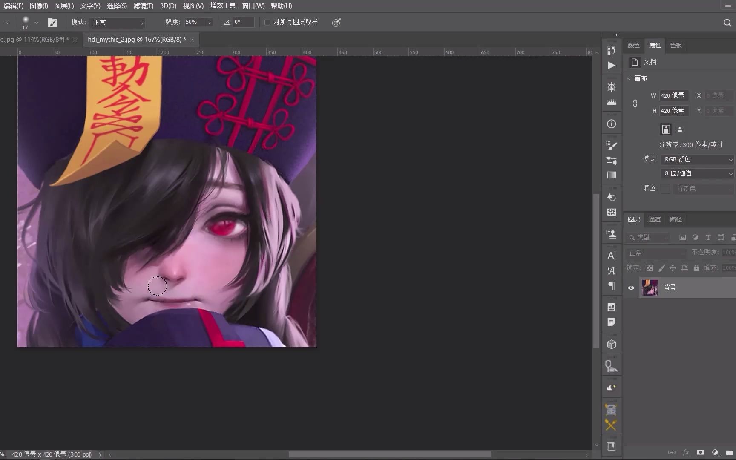Open the Tool Presets panel icon

611,366
